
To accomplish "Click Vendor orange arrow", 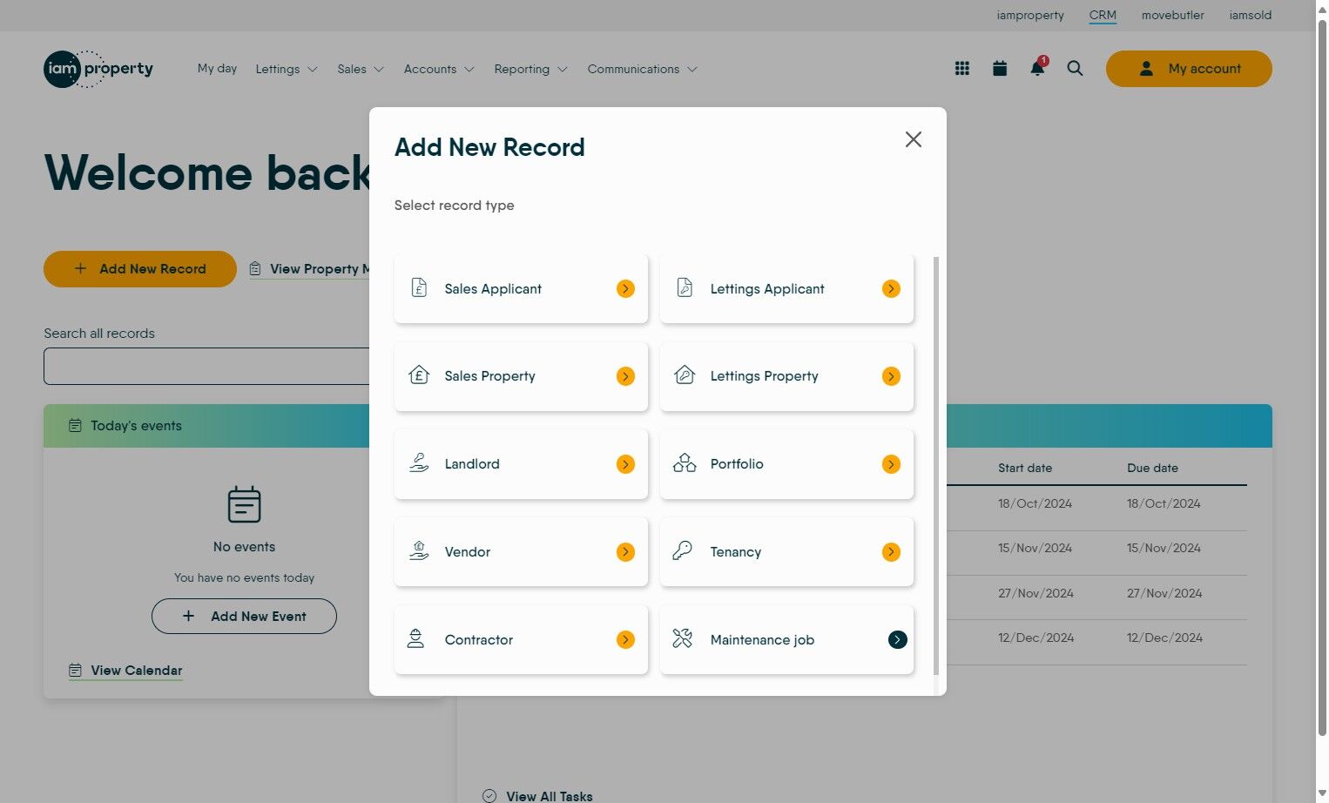I will point(625,551).
